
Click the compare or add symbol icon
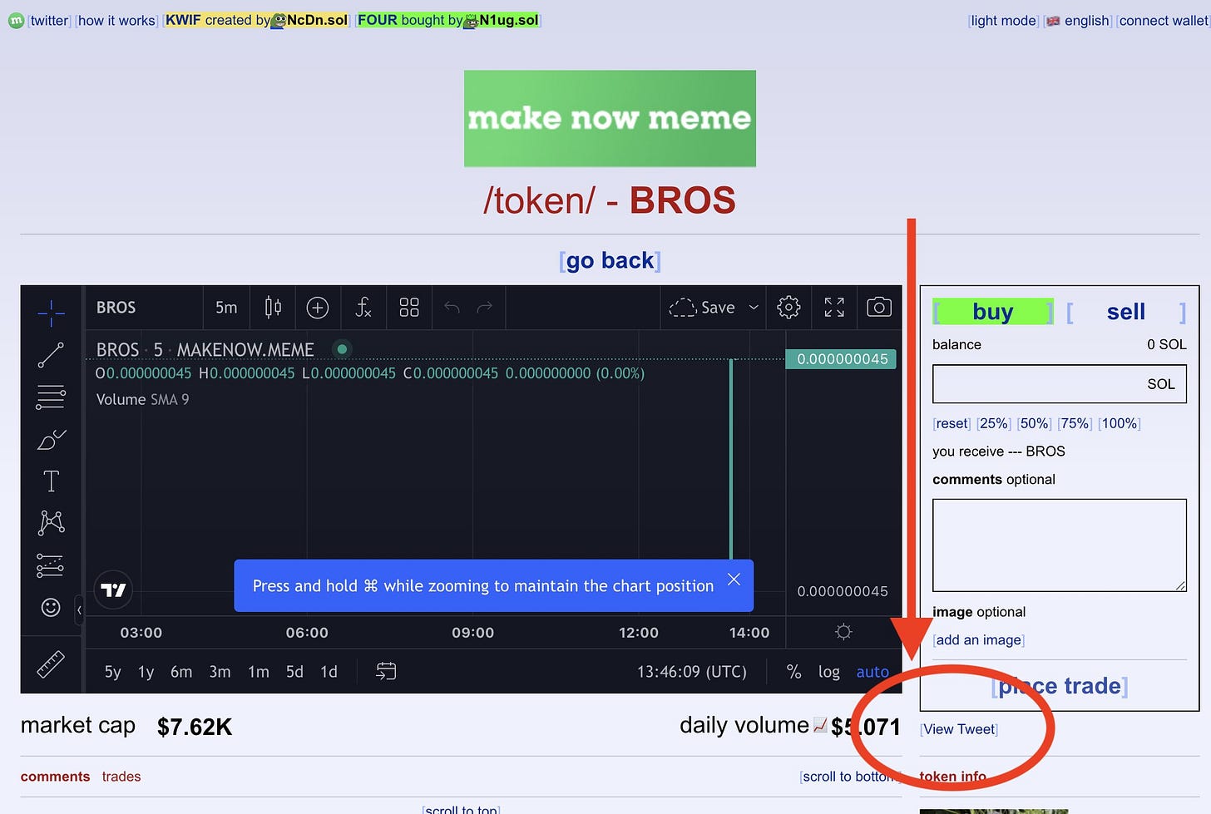[318, 308]
